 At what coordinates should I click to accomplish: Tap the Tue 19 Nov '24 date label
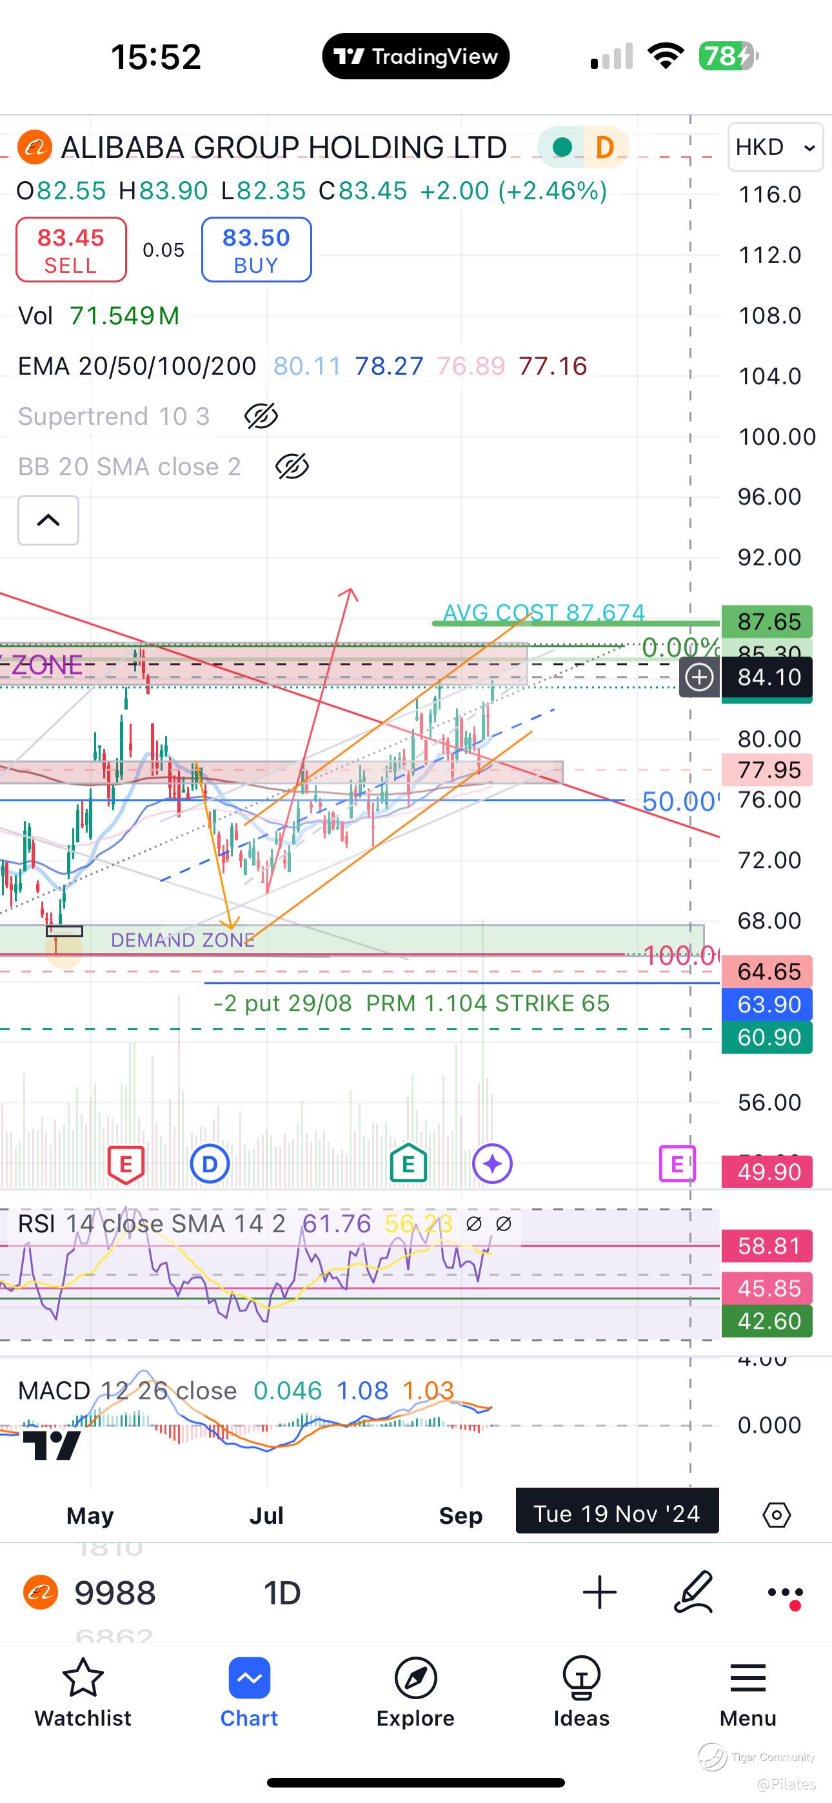click(617, 1513)
